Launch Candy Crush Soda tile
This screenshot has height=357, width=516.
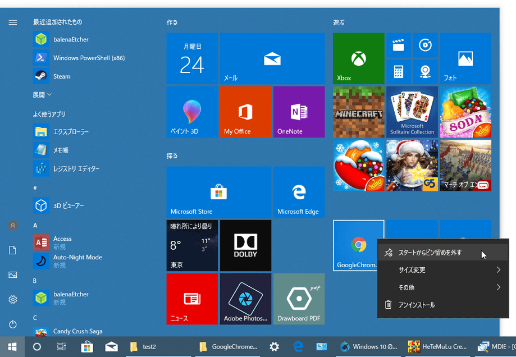pyautogui.click(x=465, y=112)
